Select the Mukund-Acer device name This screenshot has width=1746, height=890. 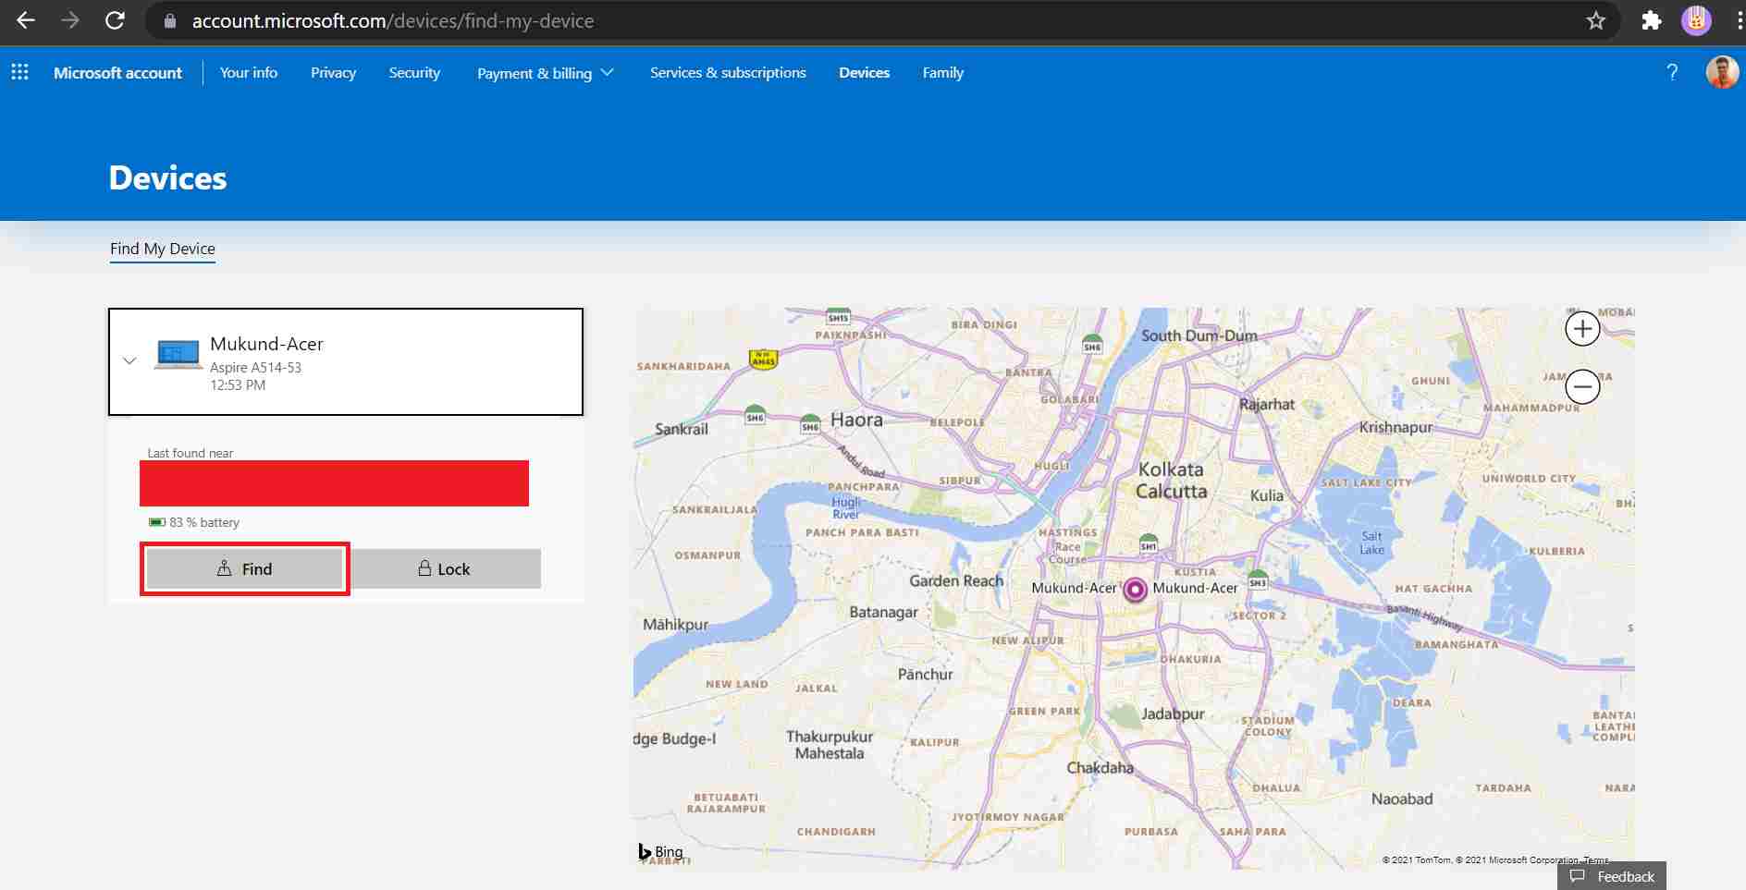click(x=266, y=344)
